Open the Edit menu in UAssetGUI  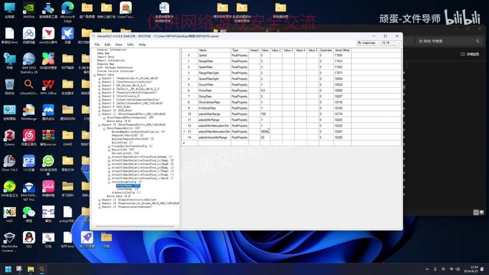pos(107,45)
